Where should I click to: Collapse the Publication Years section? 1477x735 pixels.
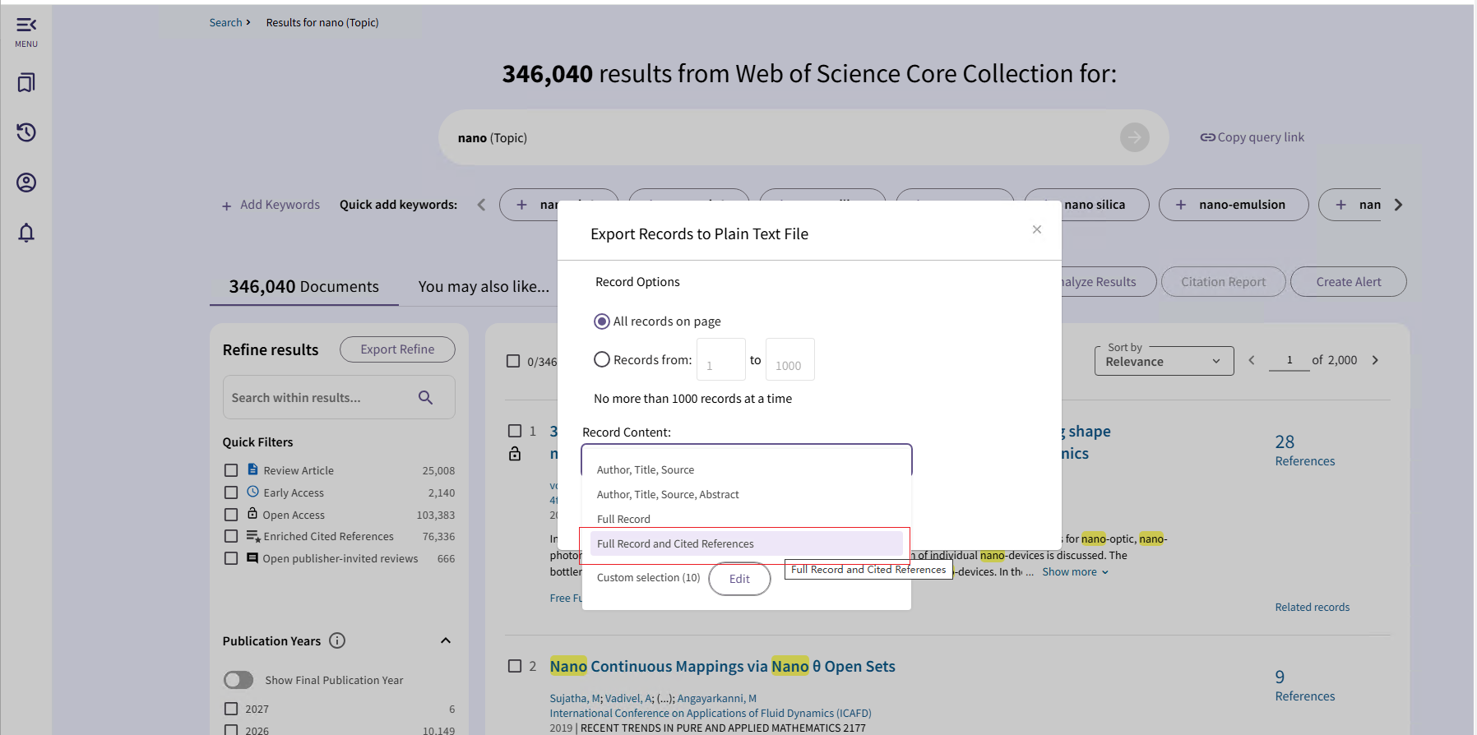(x=446, y=640)
